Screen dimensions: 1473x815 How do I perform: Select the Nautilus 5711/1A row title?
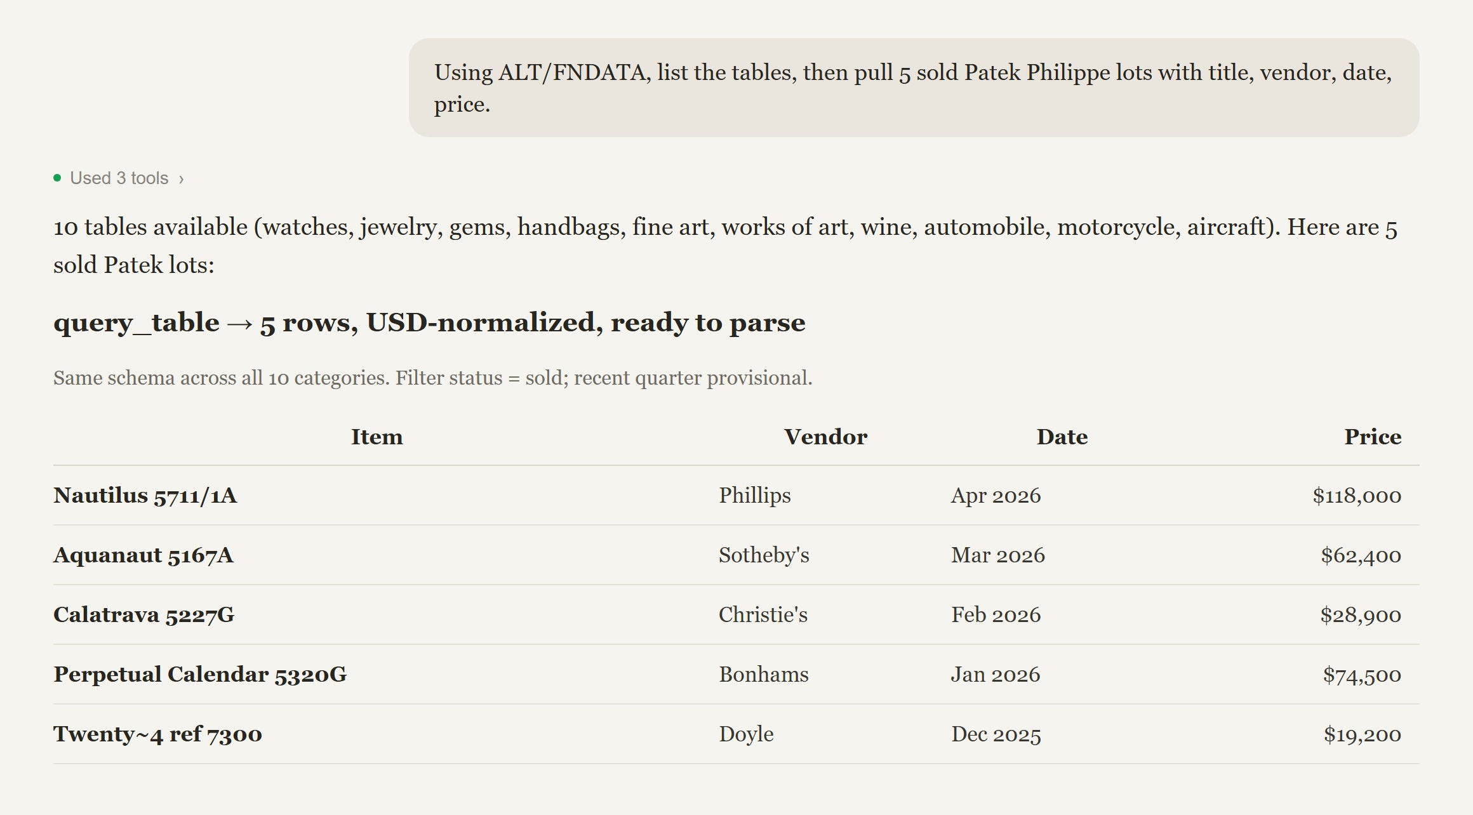[145, 495]
